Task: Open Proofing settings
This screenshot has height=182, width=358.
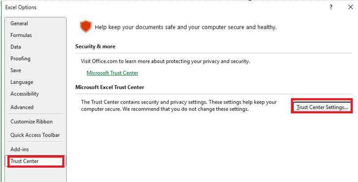Action: (x=20, y=59)
